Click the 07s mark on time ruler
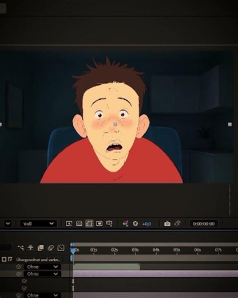 click(219, 250)
